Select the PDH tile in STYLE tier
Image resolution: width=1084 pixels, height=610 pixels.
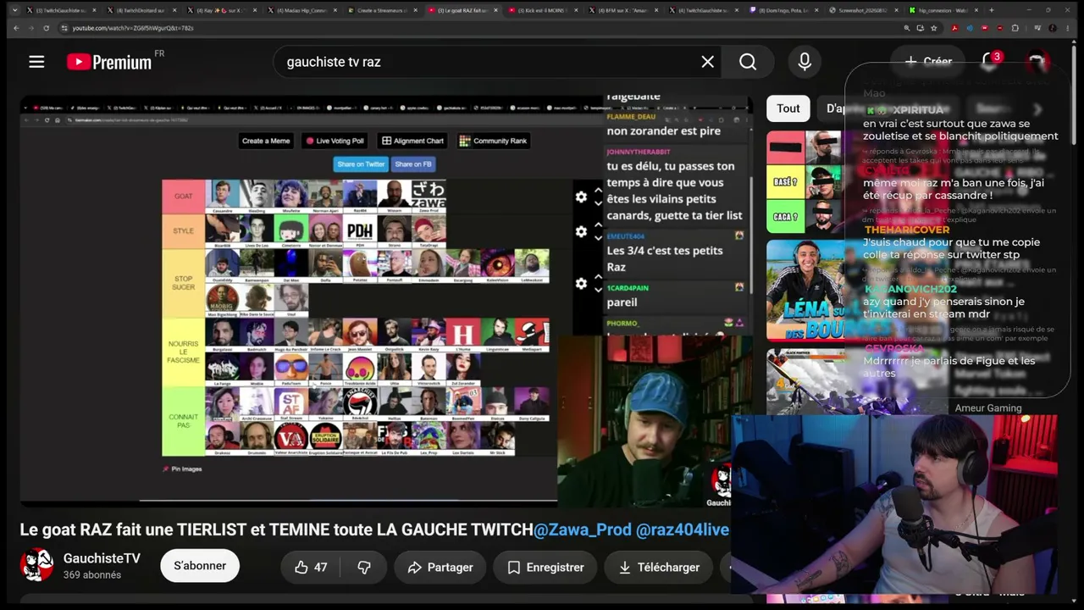(x=360, y=231)
